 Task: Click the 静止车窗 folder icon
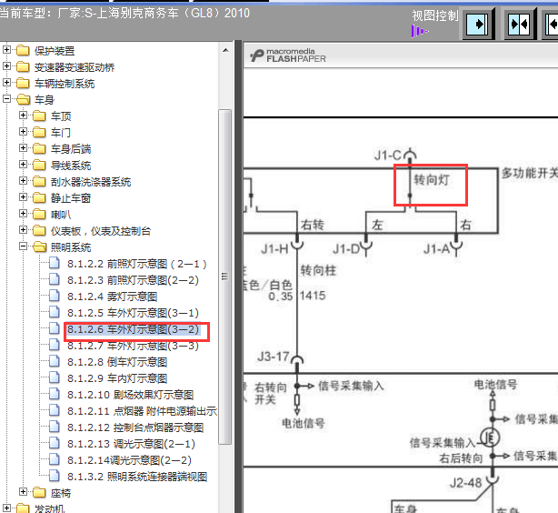tap(39, 198)
